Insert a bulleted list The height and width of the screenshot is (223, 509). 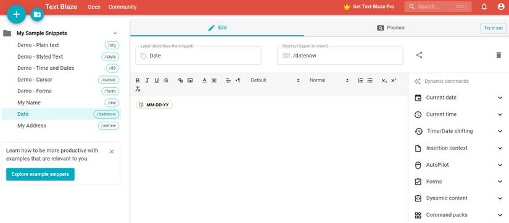370,80
